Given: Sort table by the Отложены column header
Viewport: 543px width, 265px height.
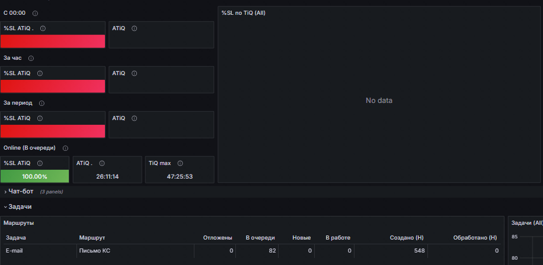Looking at the screenshot, I should click(218, 238).
